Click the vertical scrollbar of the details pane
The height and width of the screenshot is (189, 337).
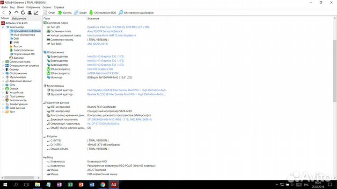click(x=335, y=71)
